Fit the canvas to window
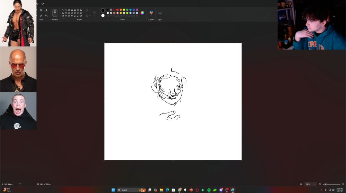 [x=301, y=184]
